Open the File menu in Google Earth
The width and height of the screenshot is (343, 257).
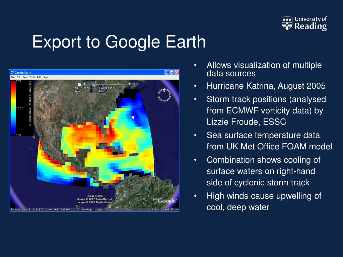[13, 77]
